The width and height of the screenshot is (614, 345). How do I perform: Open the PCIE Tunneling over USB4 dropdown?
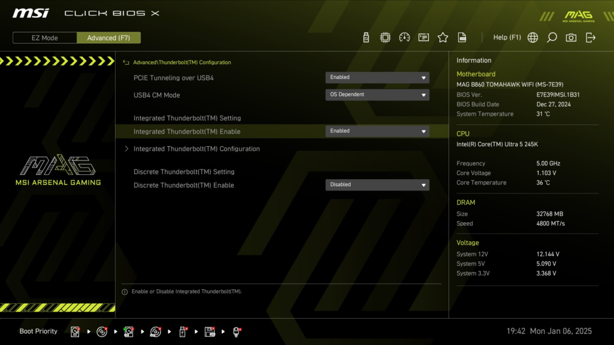click(377, 77)
